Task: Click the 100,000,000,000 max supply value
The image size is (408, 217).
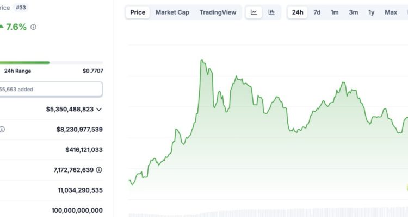Action: point(77,210)
